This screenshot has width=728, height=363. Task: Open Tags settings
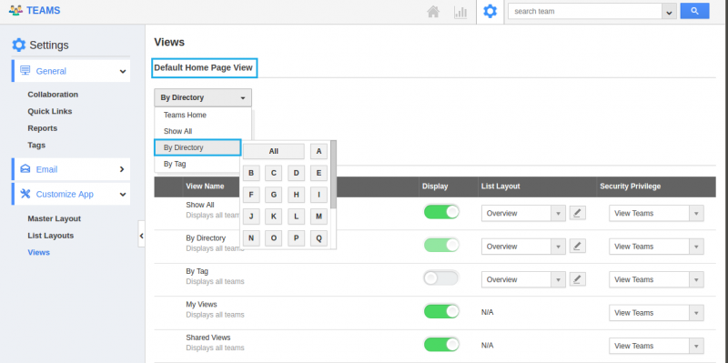coord(36,145)
